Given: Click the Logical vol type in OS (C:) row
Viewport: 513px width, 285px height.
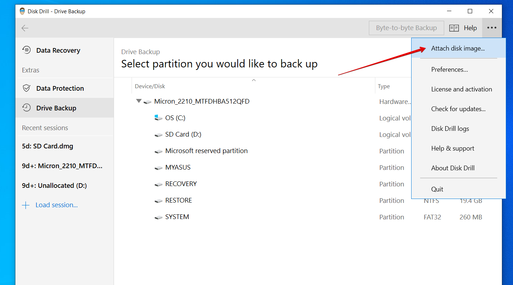Looking at the screenshot, I should pyautogui.click(x=395, y=118).
